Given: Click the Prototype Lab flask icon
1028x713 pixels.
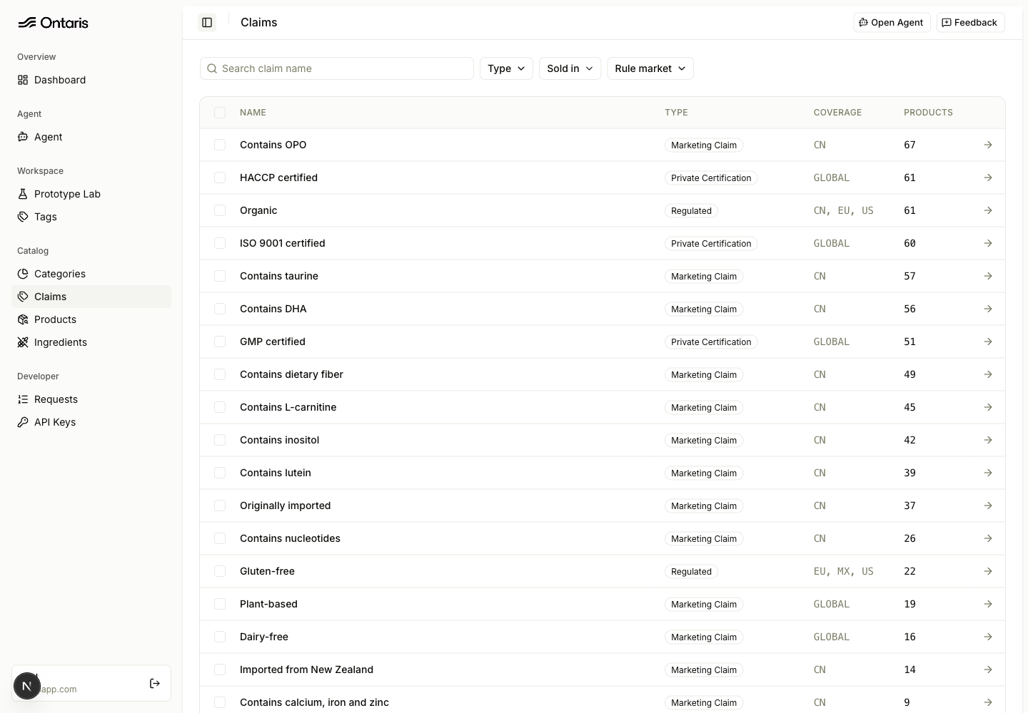Looking at the screenshot, I should pyautogui.click(x=23, y=194).
